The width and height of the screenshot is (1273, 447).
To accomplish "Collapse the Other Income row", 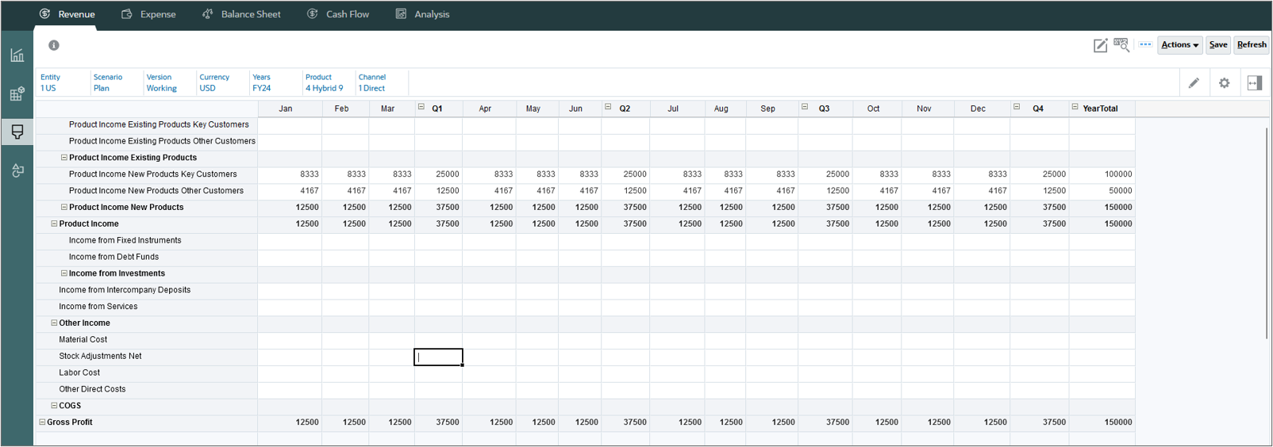I will tap(54, 323).
